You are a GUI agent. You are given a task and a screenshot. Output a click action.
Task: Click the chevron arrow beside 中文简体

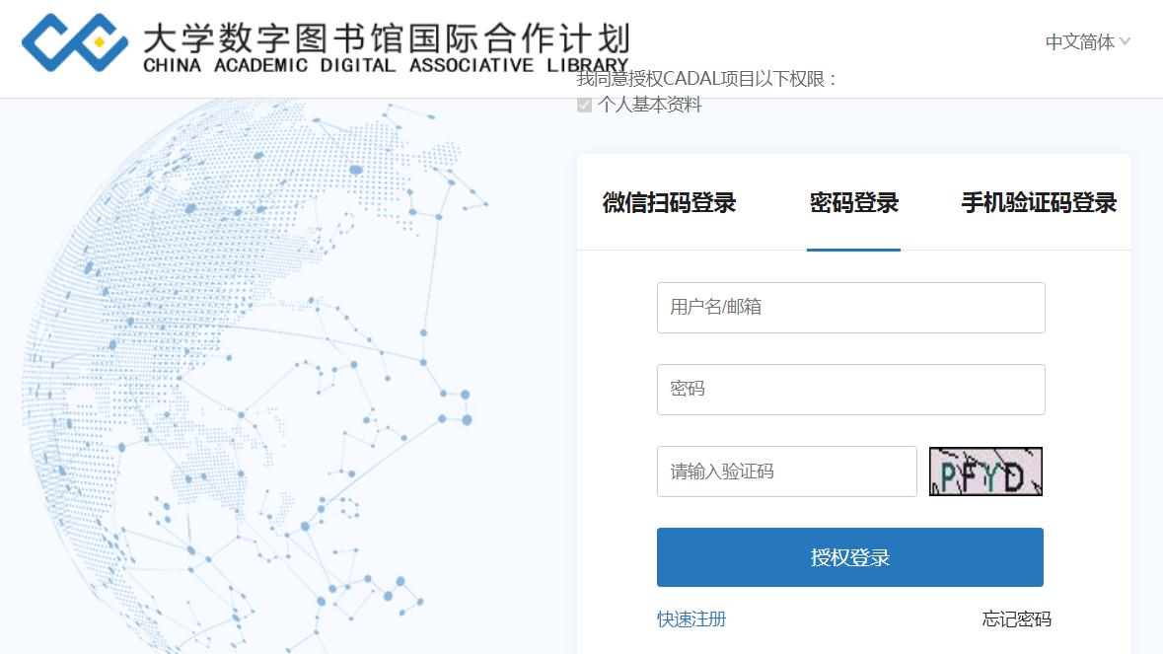(1126, 41)
